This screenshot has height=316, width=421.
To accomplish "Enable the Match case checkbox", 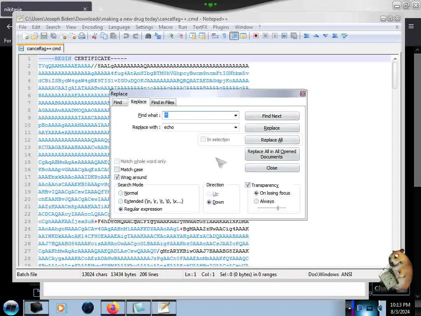I will [x=117, y=169].
